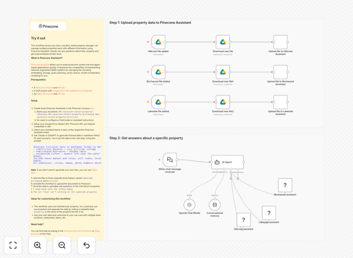Open the Download new file1 node
353x258 pixels.
coord(222,72)
